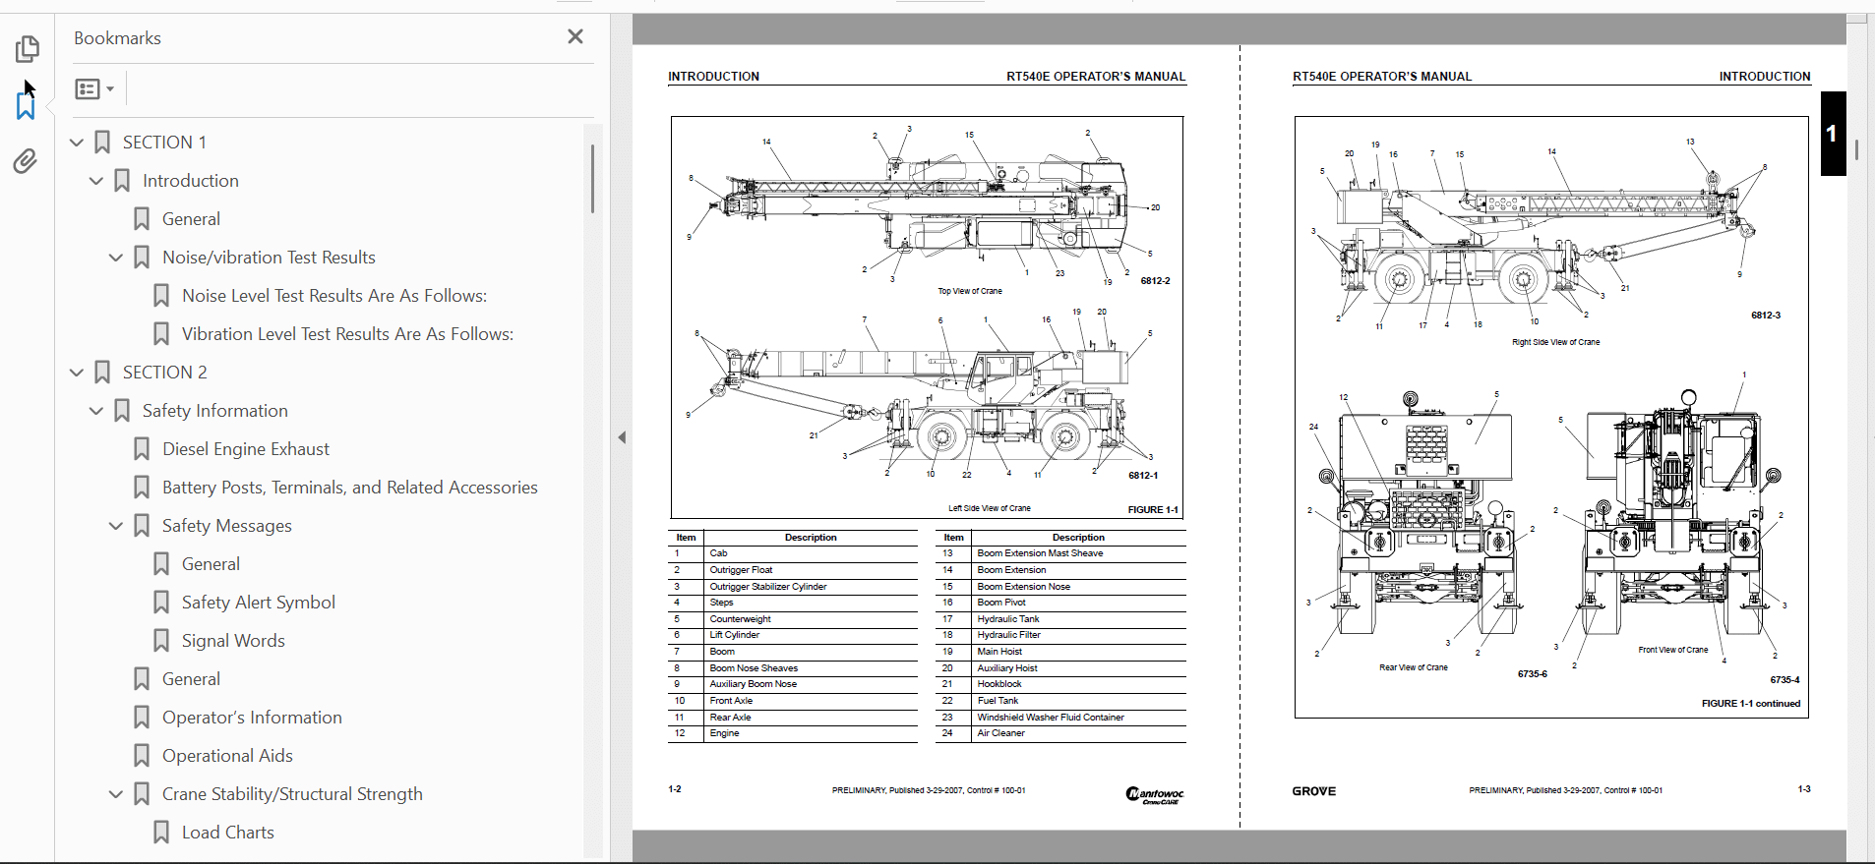
Task: Click the Crane Stability bookmark icon
Action: point(142,794)
